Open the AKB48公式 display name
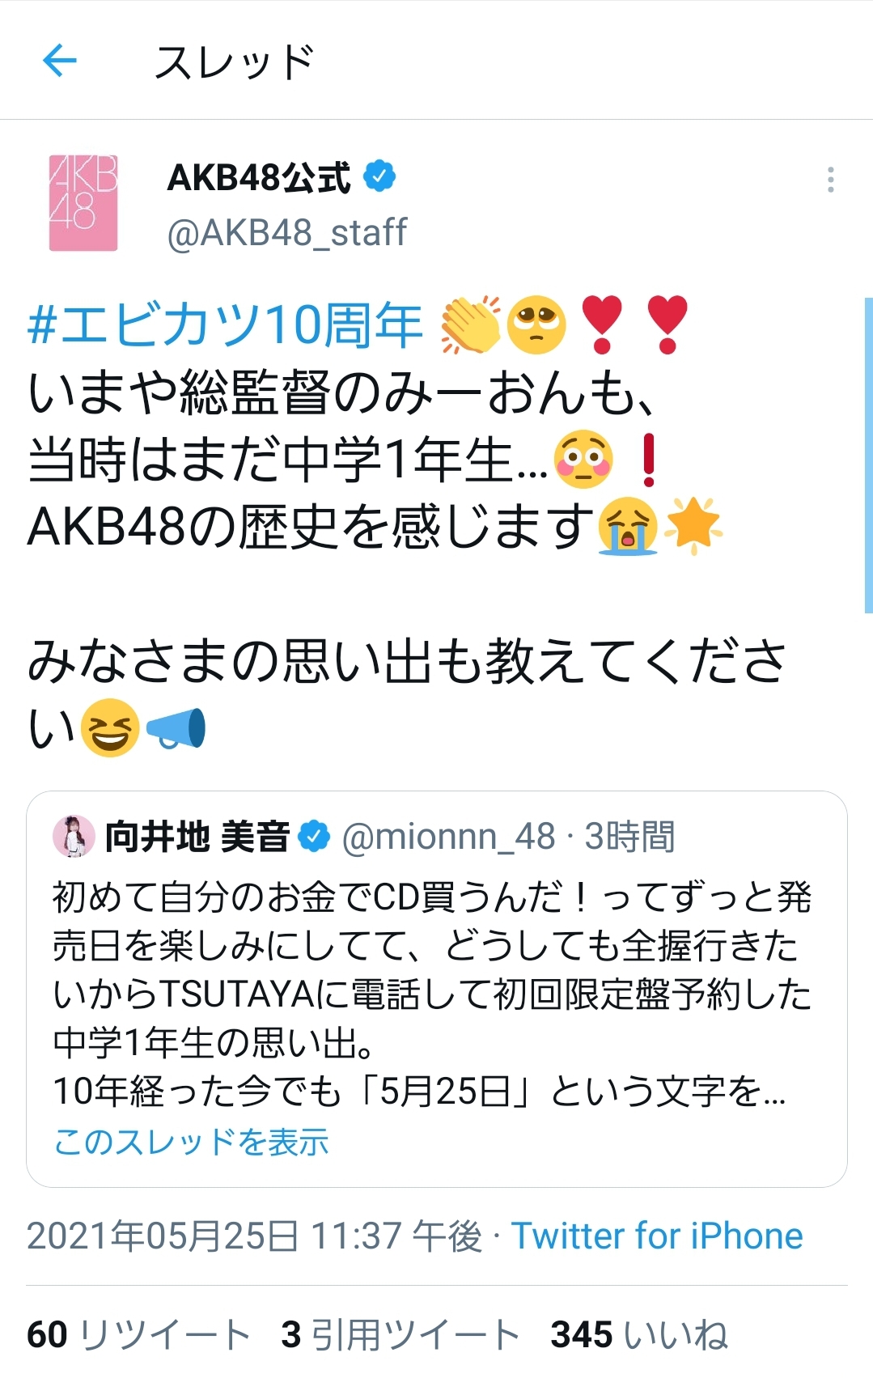Screen dimensions: 873x1378 coord(259,177)
